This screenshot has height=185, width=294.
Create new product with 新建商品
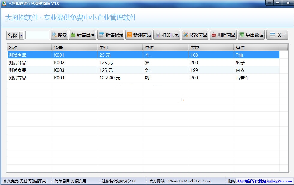139,35
